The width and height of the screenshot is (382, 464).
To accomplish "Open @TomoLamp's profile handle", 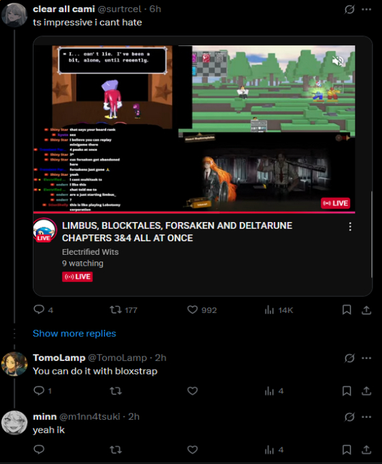I will click(117, 358).
